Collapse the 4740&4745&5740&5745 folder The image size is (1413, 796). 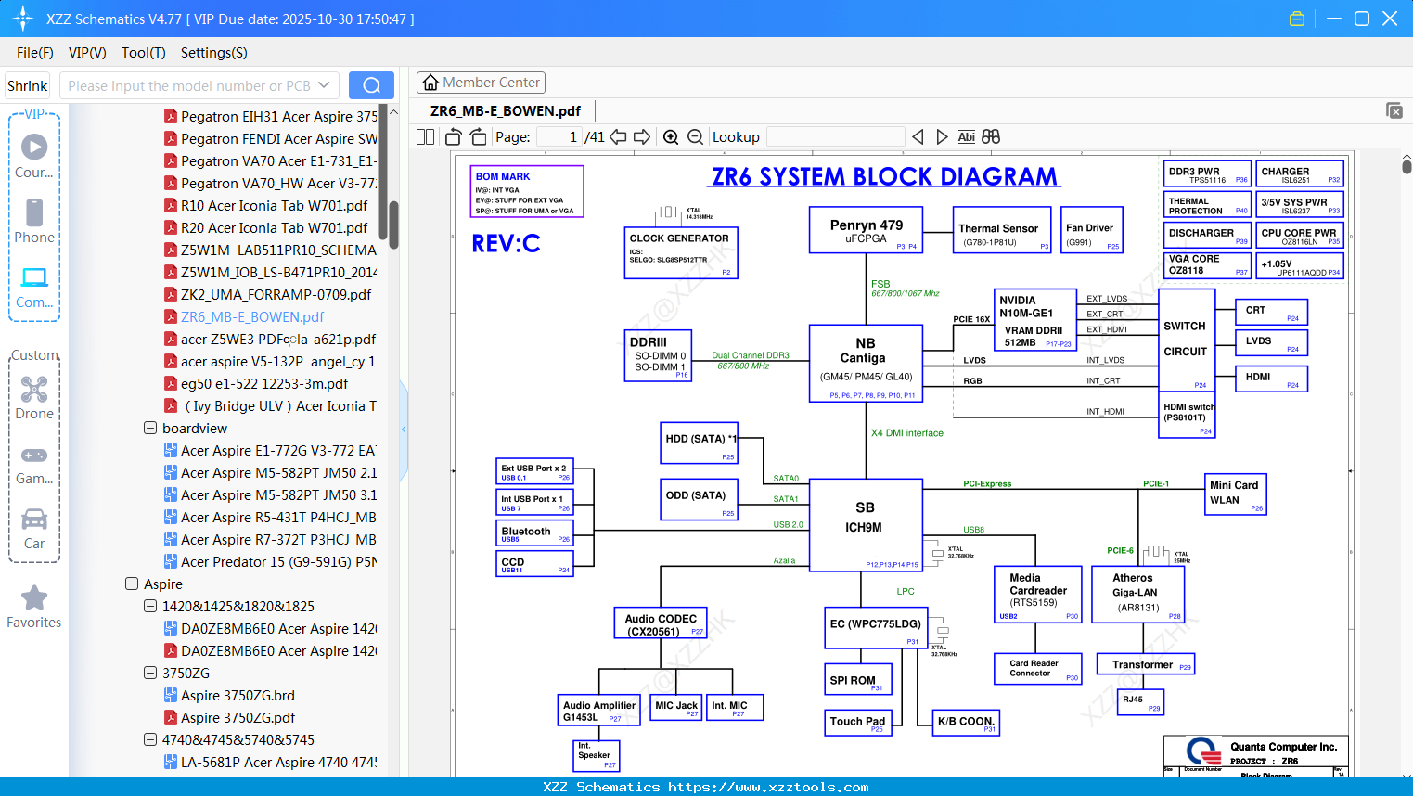tap(150, 739)
